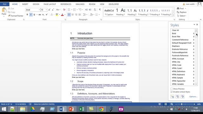
Task: Open Manage Styles dialog
Action: [x=183, y=97]
